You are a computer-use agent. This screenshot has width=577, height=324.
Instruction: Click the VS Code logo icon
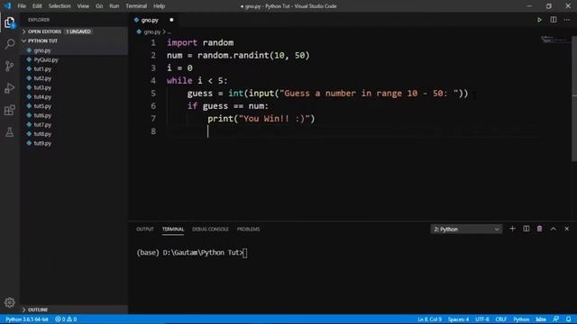point(7,6)
